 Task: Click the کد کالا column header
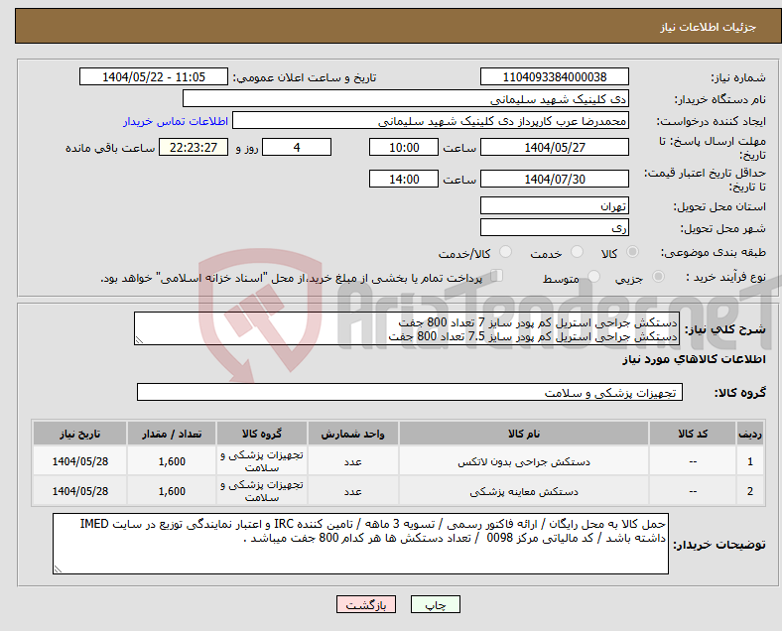coord(693,434)
